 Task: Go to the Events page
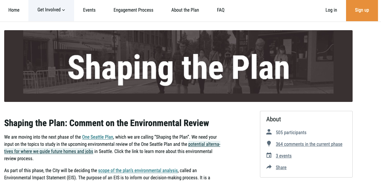[89, 10]
